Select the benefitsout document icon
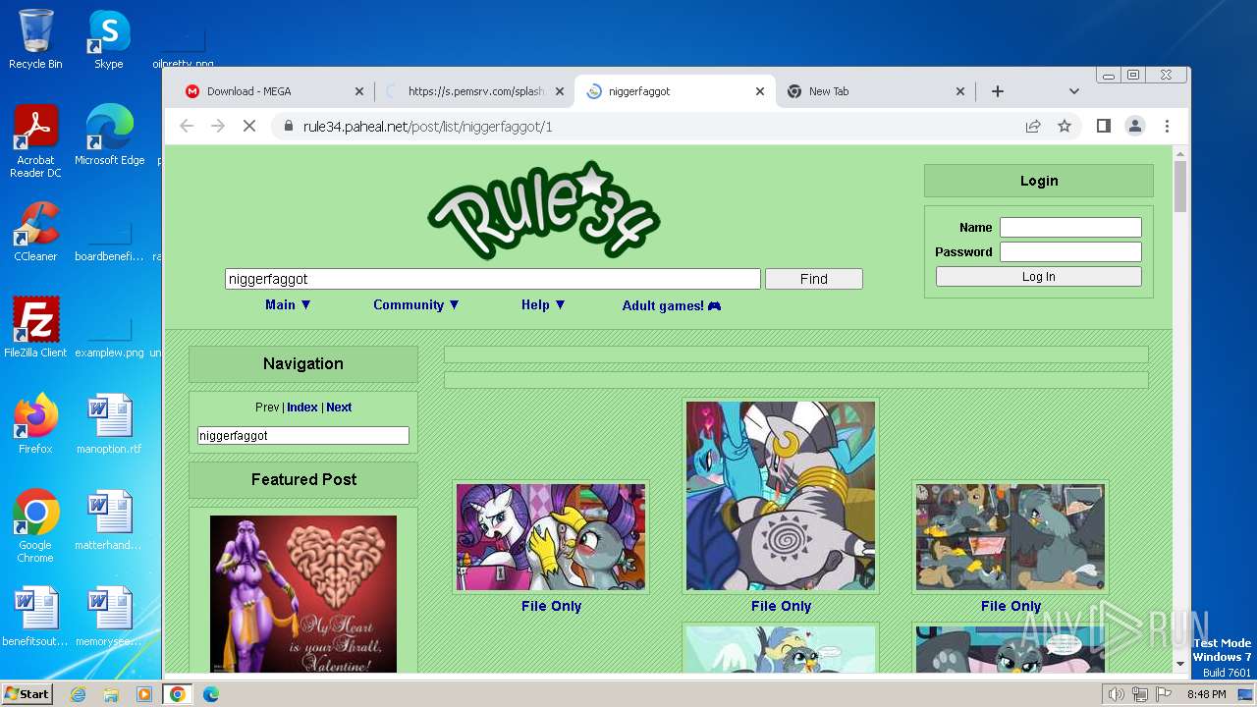Screen dimensions: 1257x707 pyautogui.click(x=35, y=617)
